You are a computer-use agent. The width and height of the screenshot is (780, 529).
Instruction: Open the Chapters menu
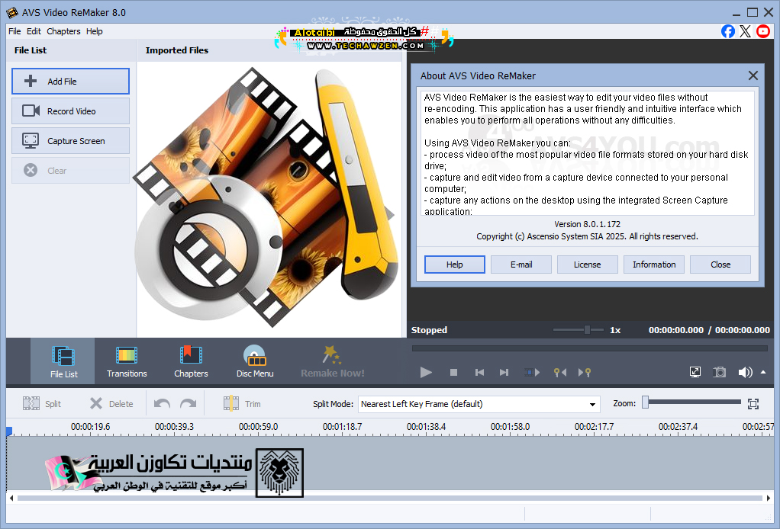pos(63,31)
